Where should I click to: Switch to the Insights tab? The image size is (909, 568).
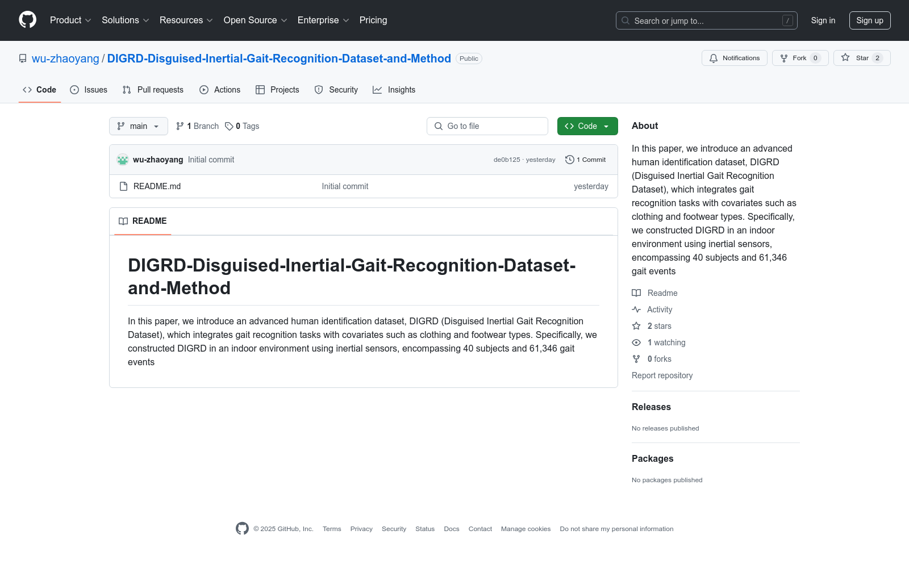[x=394, y=90]
